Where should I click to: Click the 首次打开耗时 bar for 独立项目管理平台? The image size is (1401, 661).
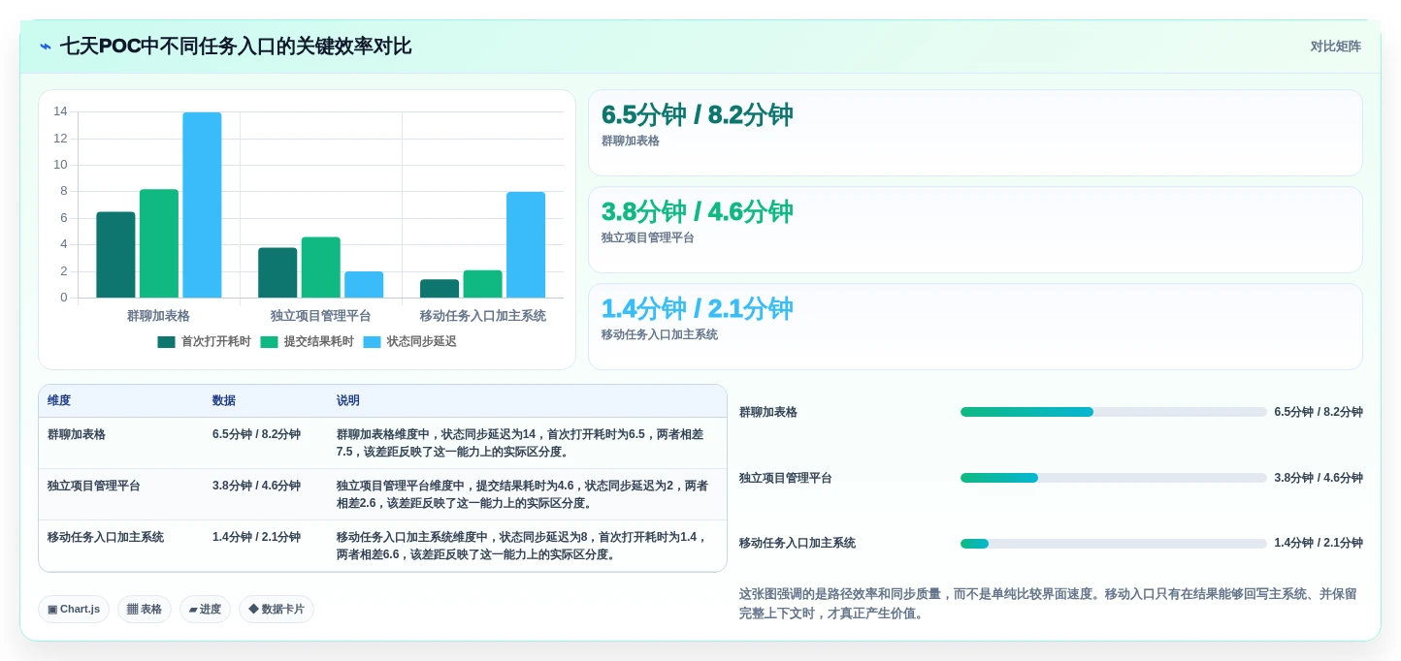277,272
